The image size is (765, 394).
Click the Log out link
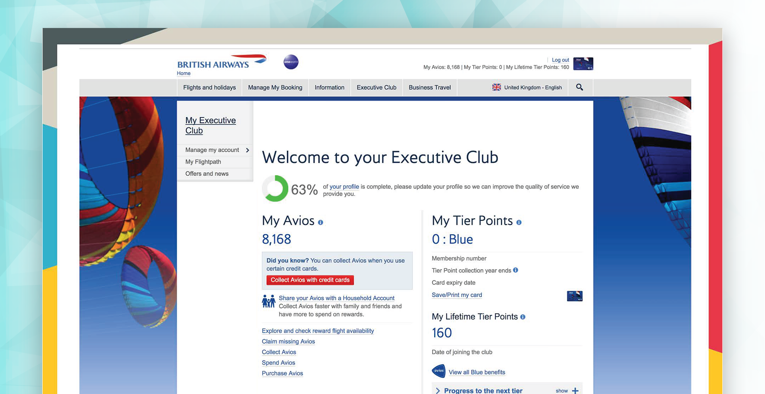(560, 60)
